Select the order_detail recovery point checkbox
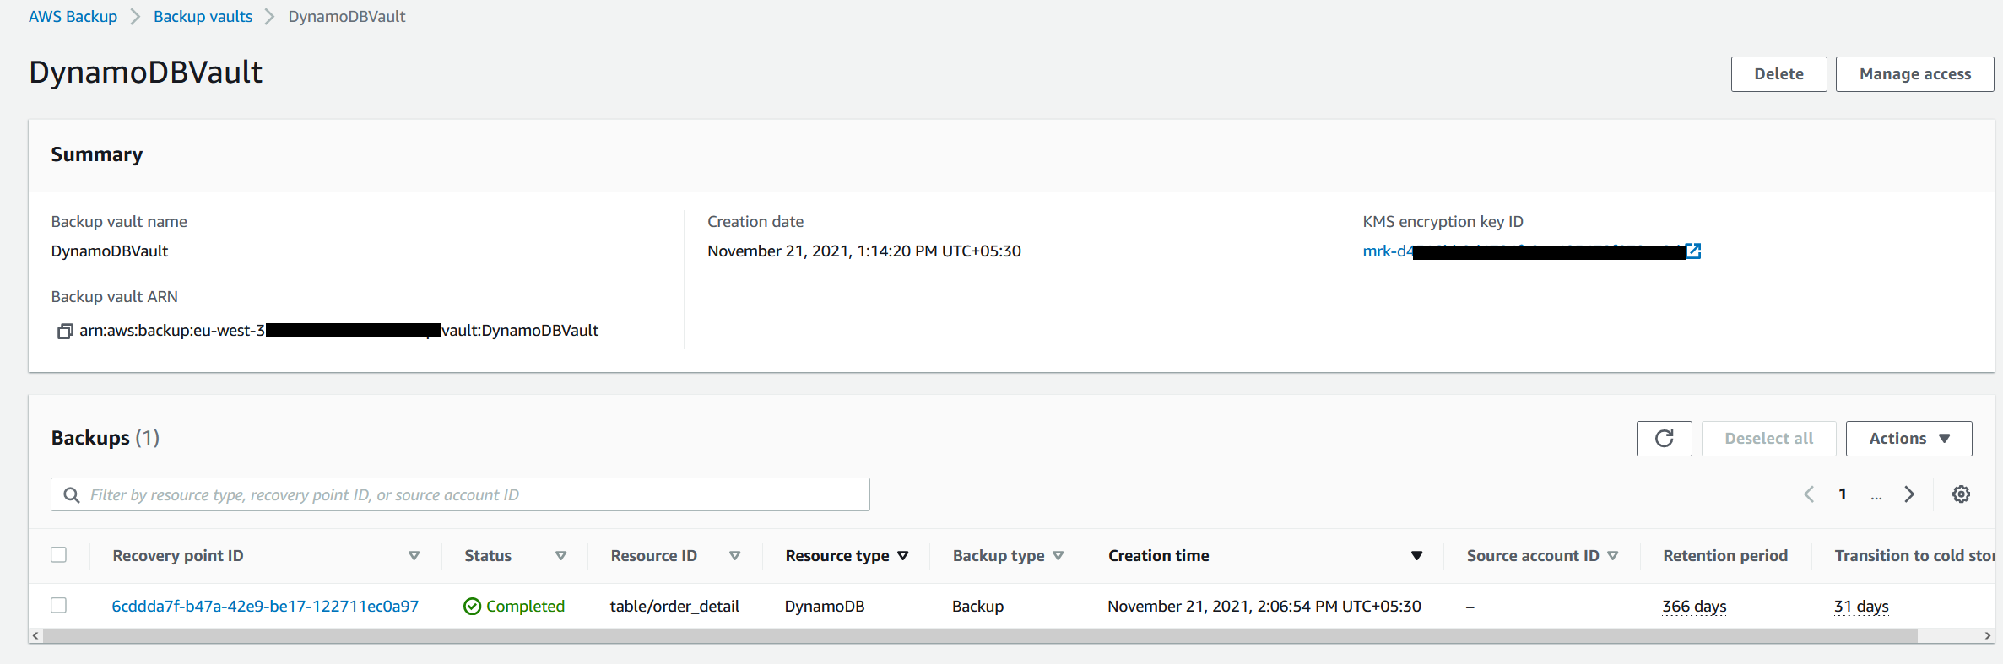2003x664 pixels. click(58, 606)
